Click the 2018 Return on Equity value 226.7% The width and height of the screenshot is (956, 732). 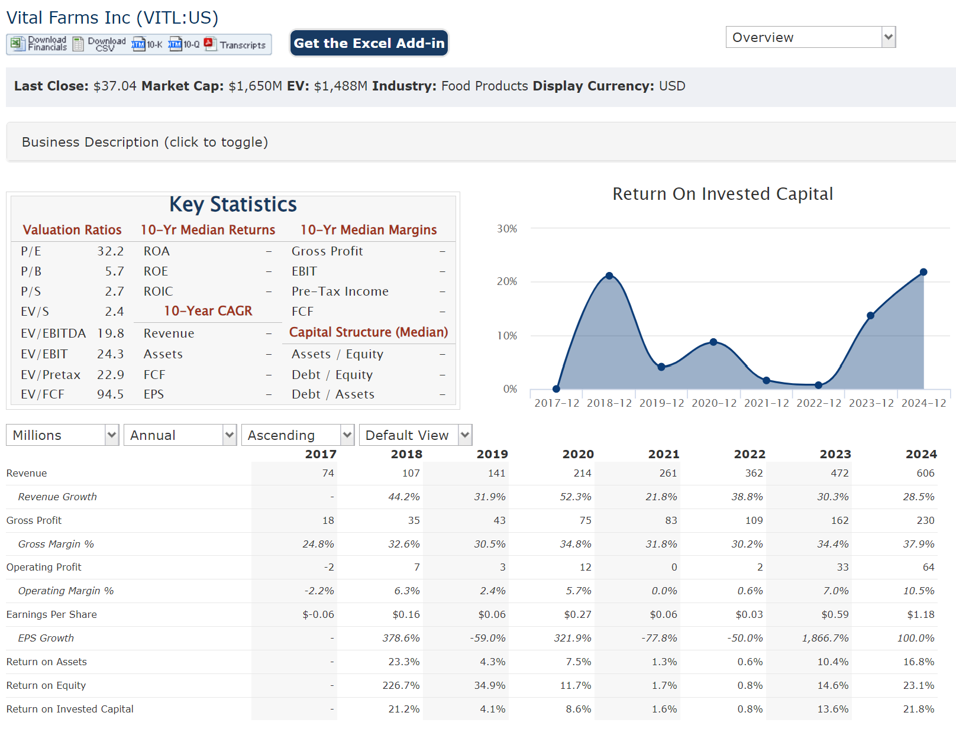point(401,685)
